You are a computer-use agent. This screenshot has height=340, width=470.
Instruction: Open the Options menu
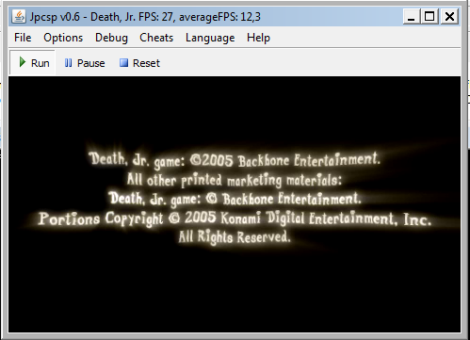tap(63, 38)
